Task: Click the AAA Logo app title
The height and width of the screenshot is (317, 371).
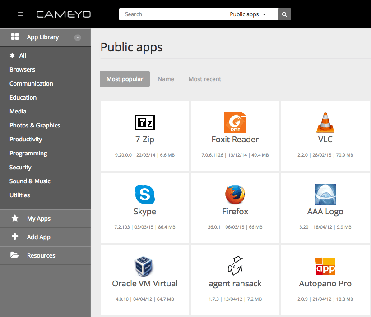Action: coord(325,212)
